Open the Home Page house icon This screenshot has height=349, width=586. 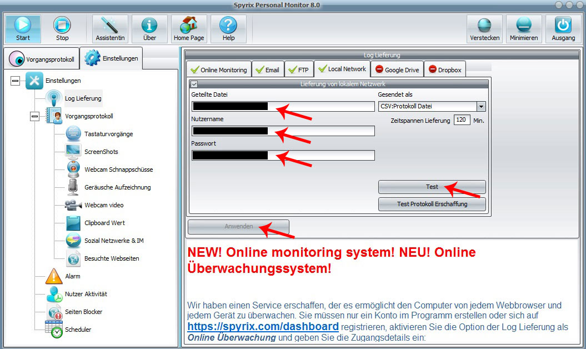[189, 25]
